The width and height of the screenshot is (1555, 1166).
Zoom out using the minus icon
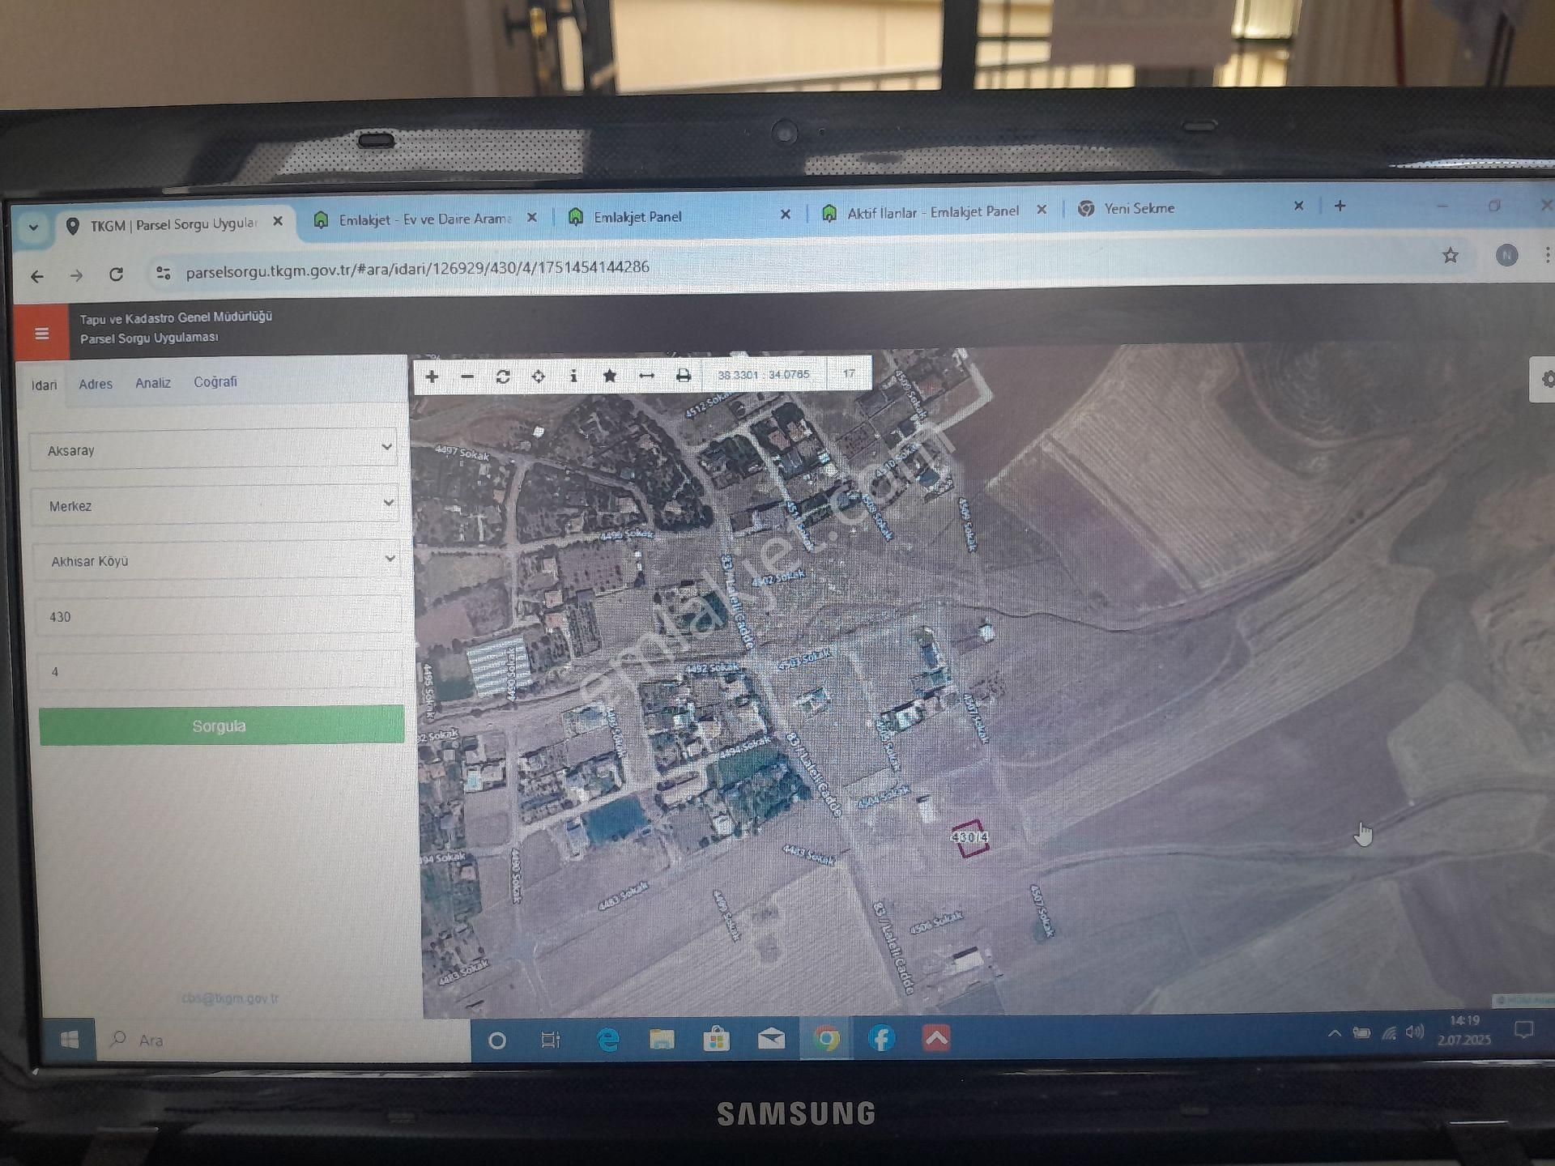click(466, 375)
